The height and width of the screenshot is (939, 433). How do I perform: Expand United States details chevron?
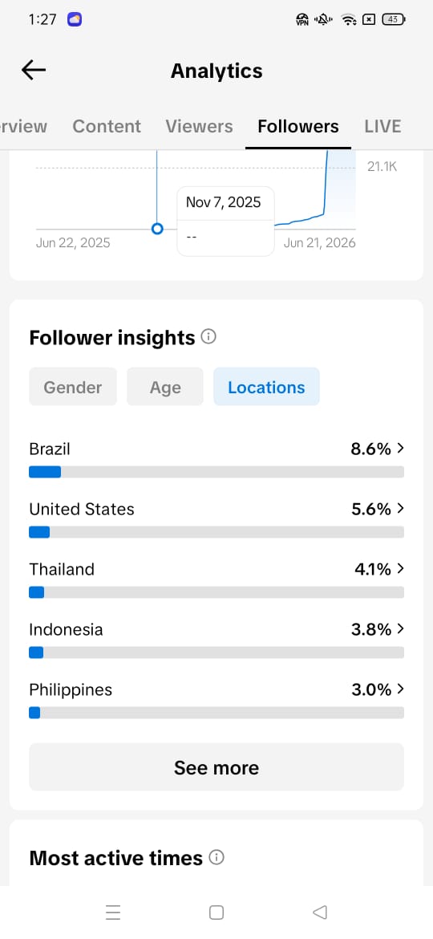400,509
